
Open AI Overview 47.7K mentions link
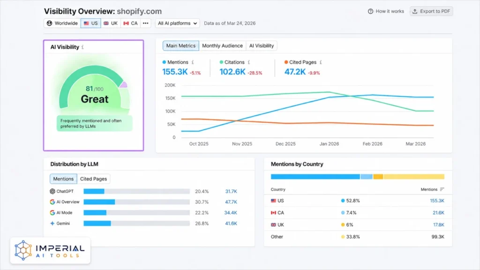pyautogui.click(x=231, y=202)
